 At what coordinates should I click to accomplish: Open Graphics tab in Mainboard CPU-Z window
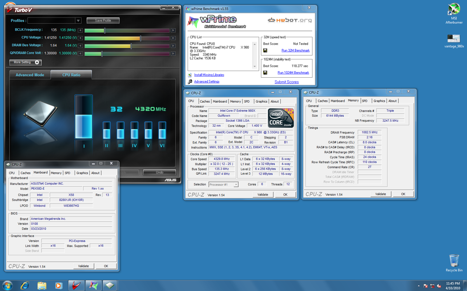click(x=82, y=173)
